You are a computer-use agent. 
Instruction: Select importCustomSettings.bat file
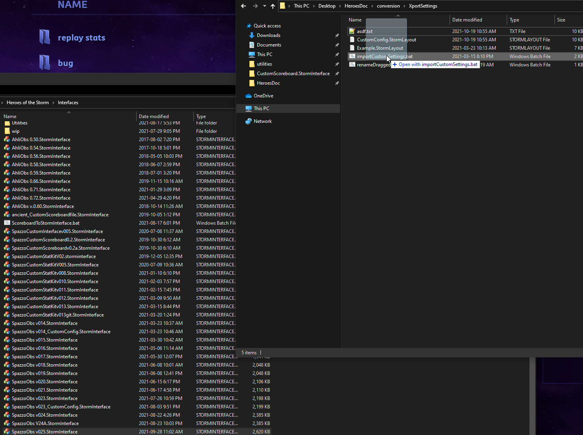(384, 56)
